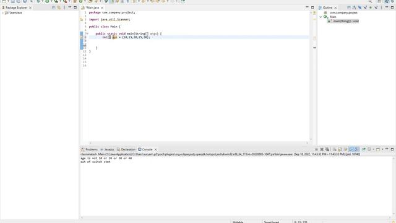This screenshot has width=396, height=223.
Task: Toggle show console on standard error
Action: tap(356, 149)
